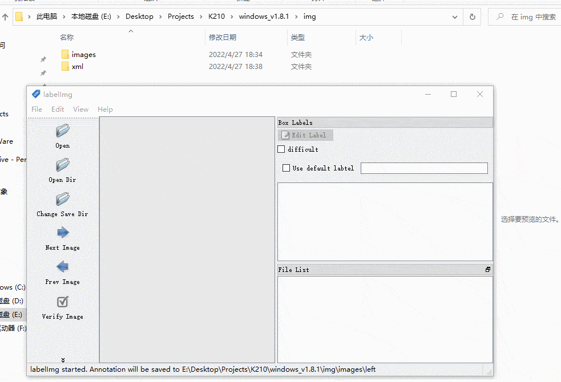Screen dimensions: 561x382
Task: Float the File List dock panel
Action: point(488,270)
